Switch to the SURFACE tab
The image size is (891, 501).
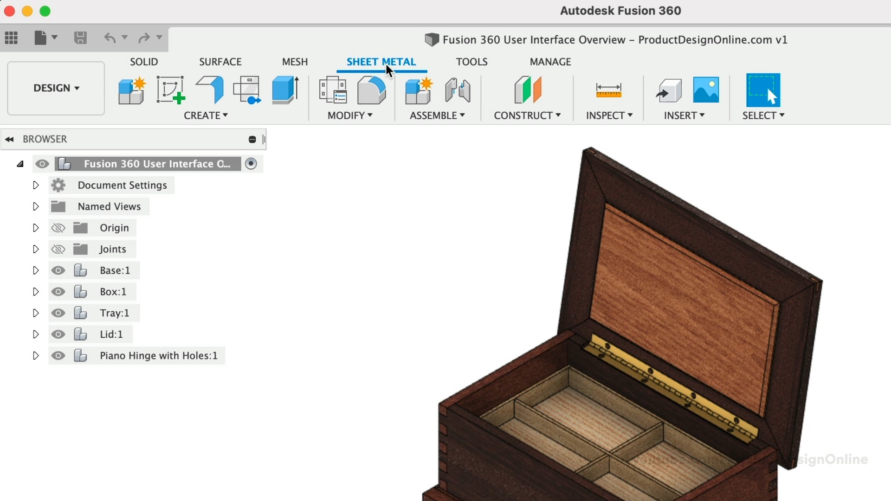click(x=220, y=62)
